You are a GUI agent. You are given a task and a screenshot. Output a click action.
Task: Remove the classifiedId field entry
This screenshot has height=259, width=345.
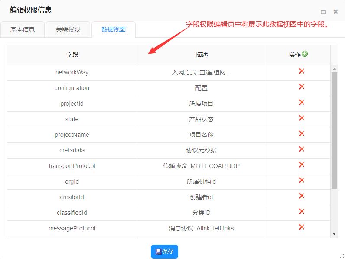(302, 212)
